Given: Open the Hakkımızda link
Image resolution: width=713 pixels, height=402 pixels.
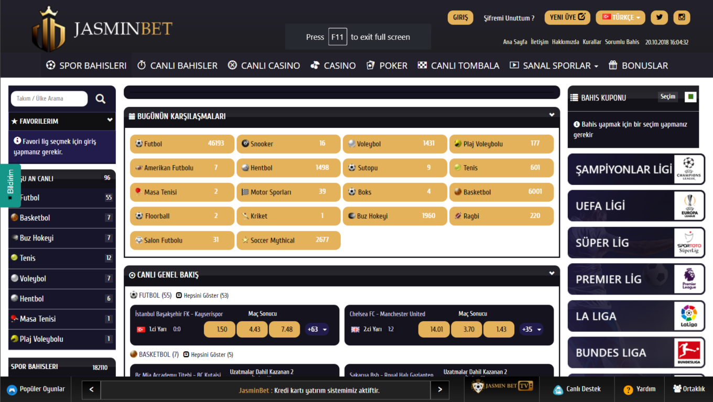Looking at the screenshot, I should [x=566, y=42].
